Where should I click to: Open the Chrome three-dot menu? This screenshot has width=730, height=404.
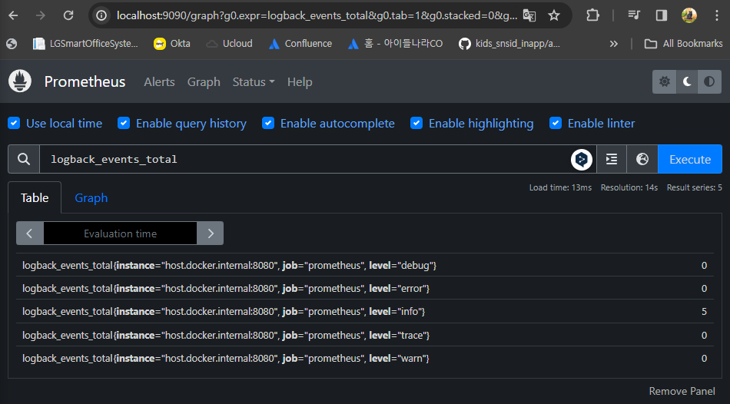[716, 15]
